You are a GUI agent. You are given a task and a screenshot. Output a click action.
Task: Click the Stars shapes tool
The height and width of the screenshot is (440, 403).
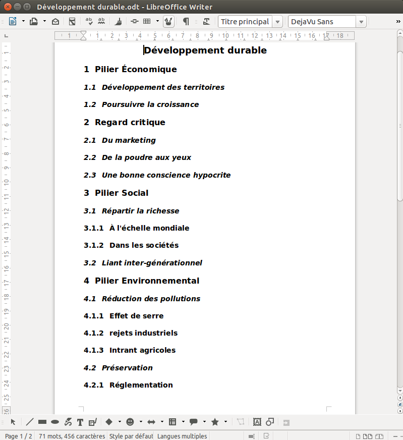(x=215, y=422)
